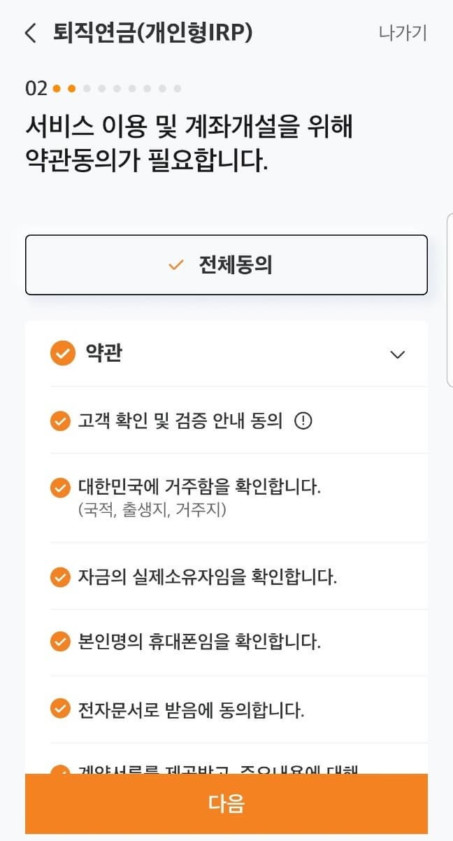Toggle the 약관 master agreement checkbox
Image resolution: width=453 pixels, height=841 pixels.
[62, 353]
